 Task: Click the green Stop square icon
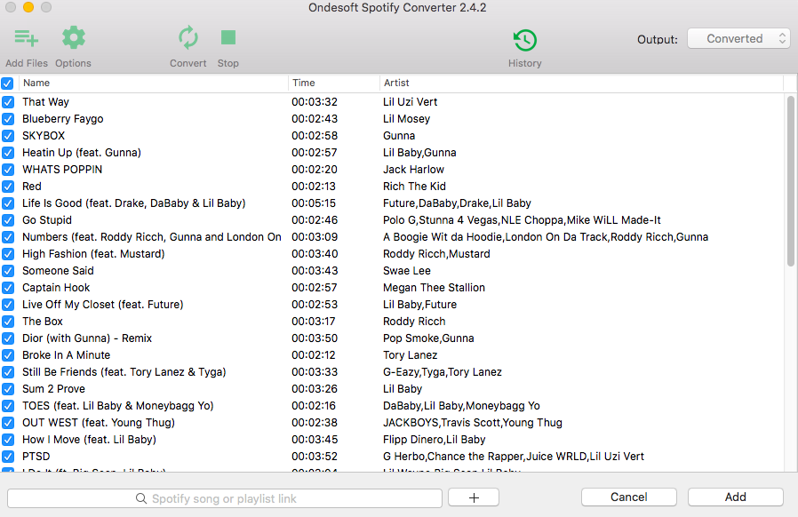(x=228, y=37)
